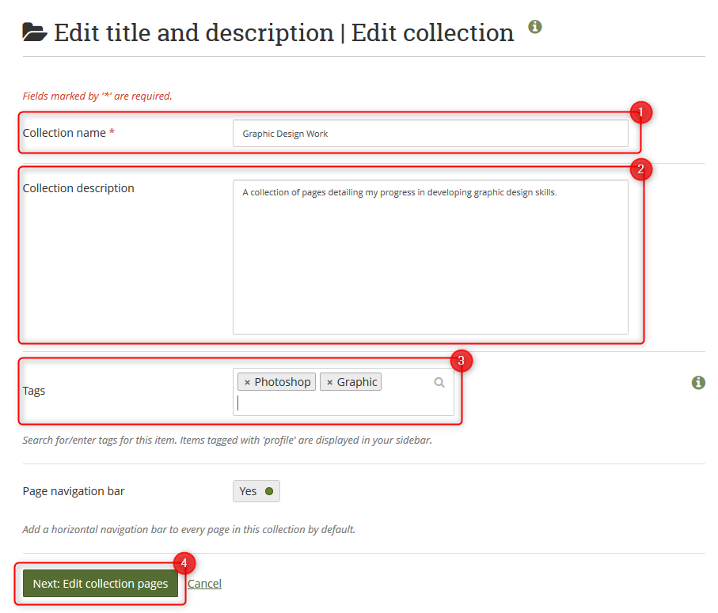Focus the Collection name text field
Image resolution: width=718 pixels, height=613 pixels.
click(430, 134)
